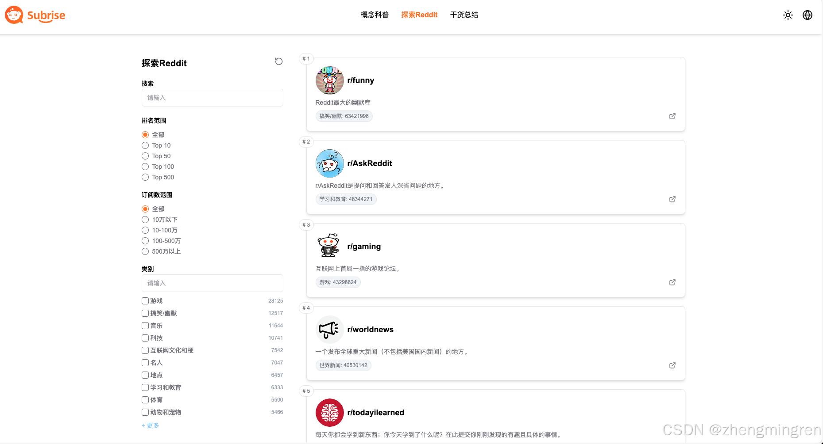The height and width of the screenshot is (444, 823).
Task: Select the Top 100 ranking option
Action: point(145,167)
